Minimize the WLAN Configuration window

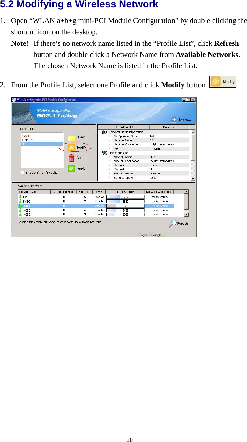(x=184, y=100)
